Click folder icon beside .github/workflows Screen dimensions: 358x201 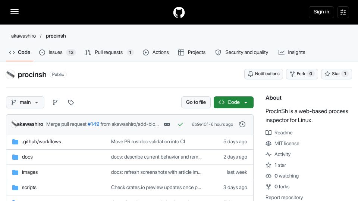click(15, 142)
